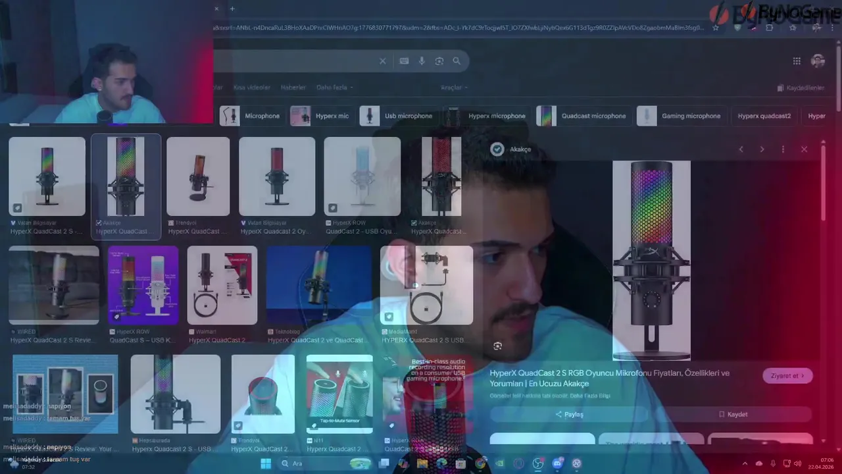Click the Ziyaret et visit button
The height and width of the screenshot is (474, 842).
(x=787, y=376)
